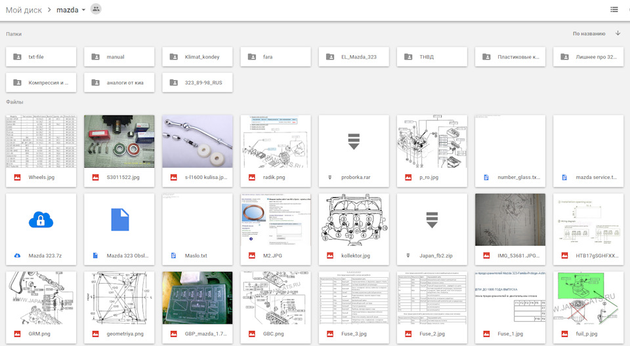
Task: Go back to Мой диск breadcrumb
Action: click(24, 10)
